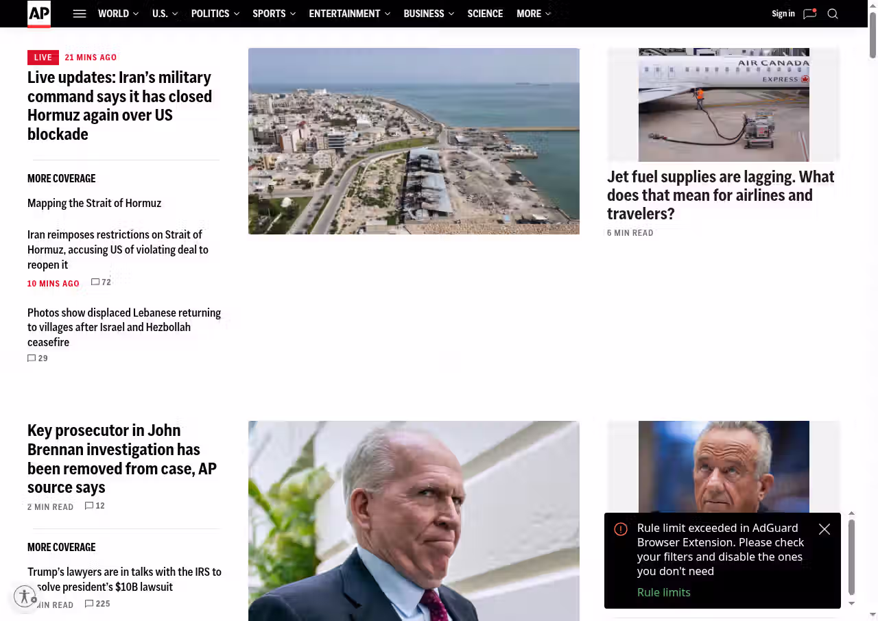Go to the Science section
Viewport: 878px width, 621px height.
click(x=485, y=14)
